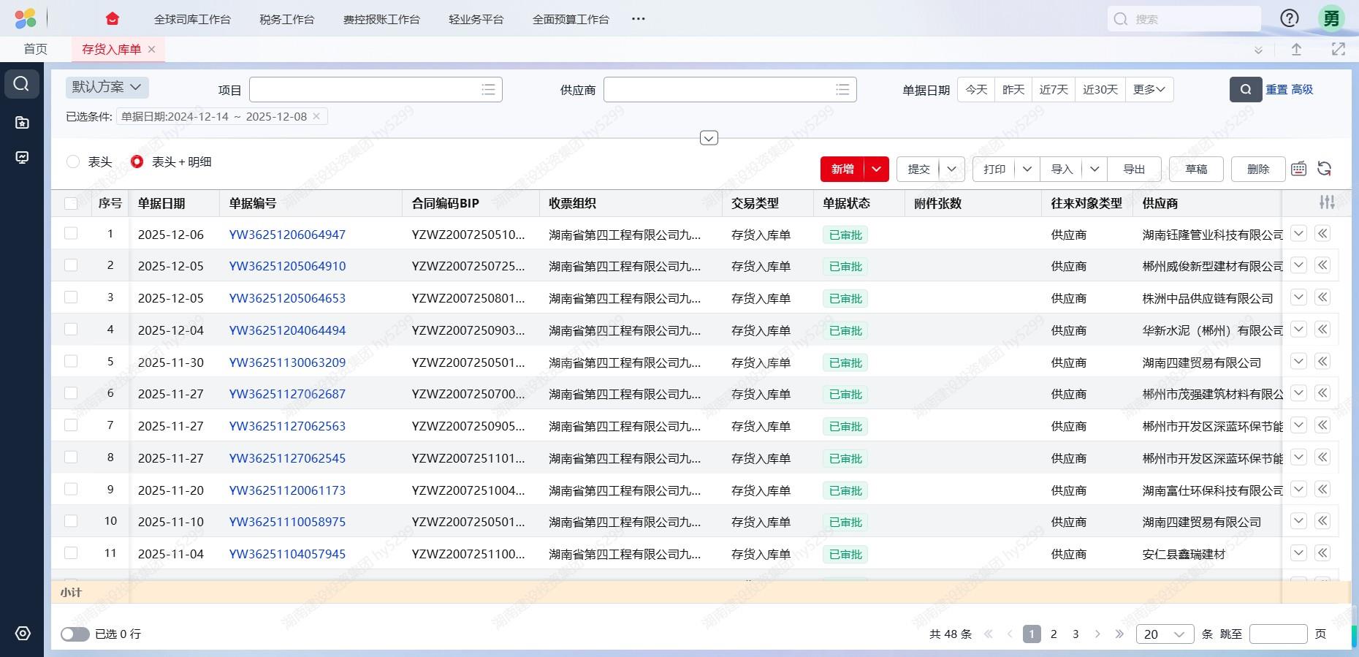Toggle the 已选 0 行 switch
Screen dimensions: 1359x657
75,634
